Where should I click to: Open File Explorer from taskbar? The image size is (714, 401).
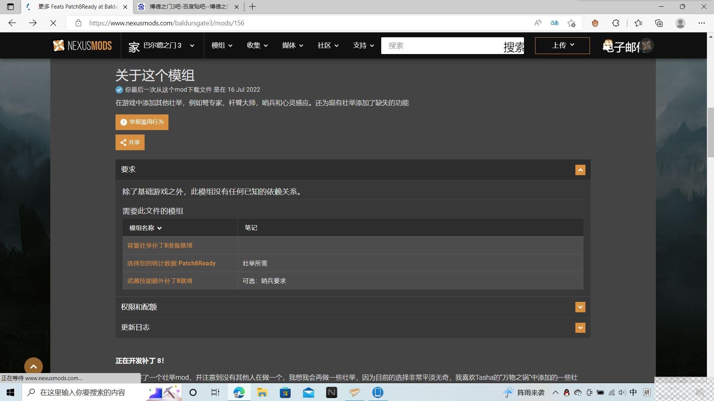[x=262, y=392]
